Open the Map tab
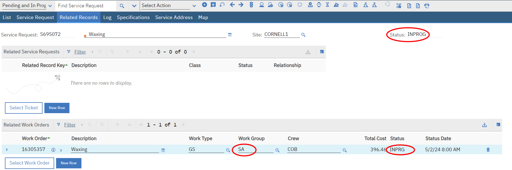Image resolution: width=512 pixels, height=170 pixels. 203,17
